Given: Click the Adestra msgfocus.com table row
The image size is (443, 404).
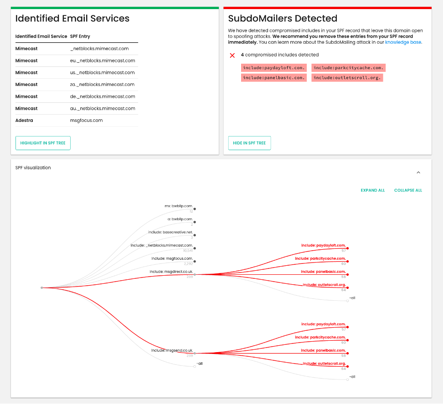Looking at the screenshot, I should click(76, 121).
